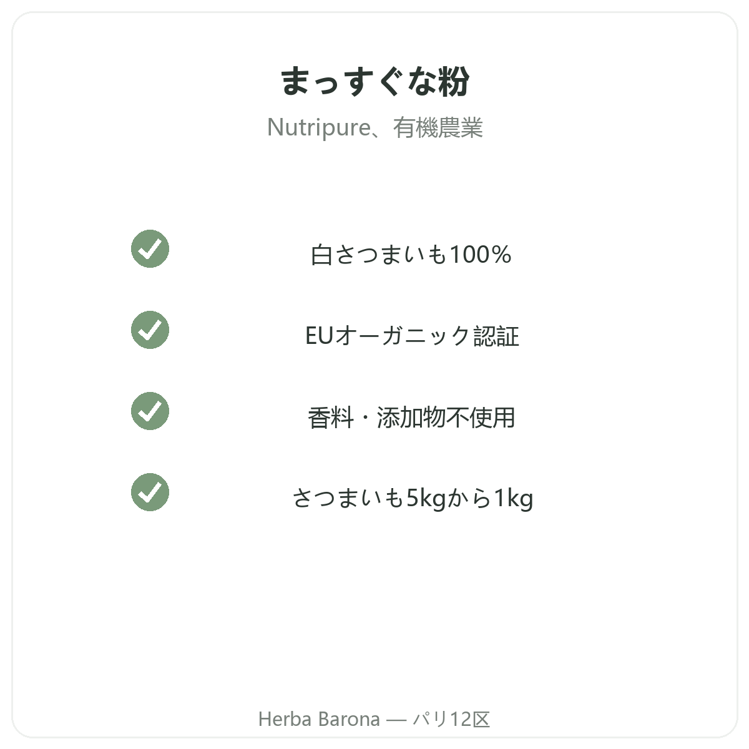749x749 pixels.
Task: Click the 粉 kanji in the title
Action: point(454,82)
